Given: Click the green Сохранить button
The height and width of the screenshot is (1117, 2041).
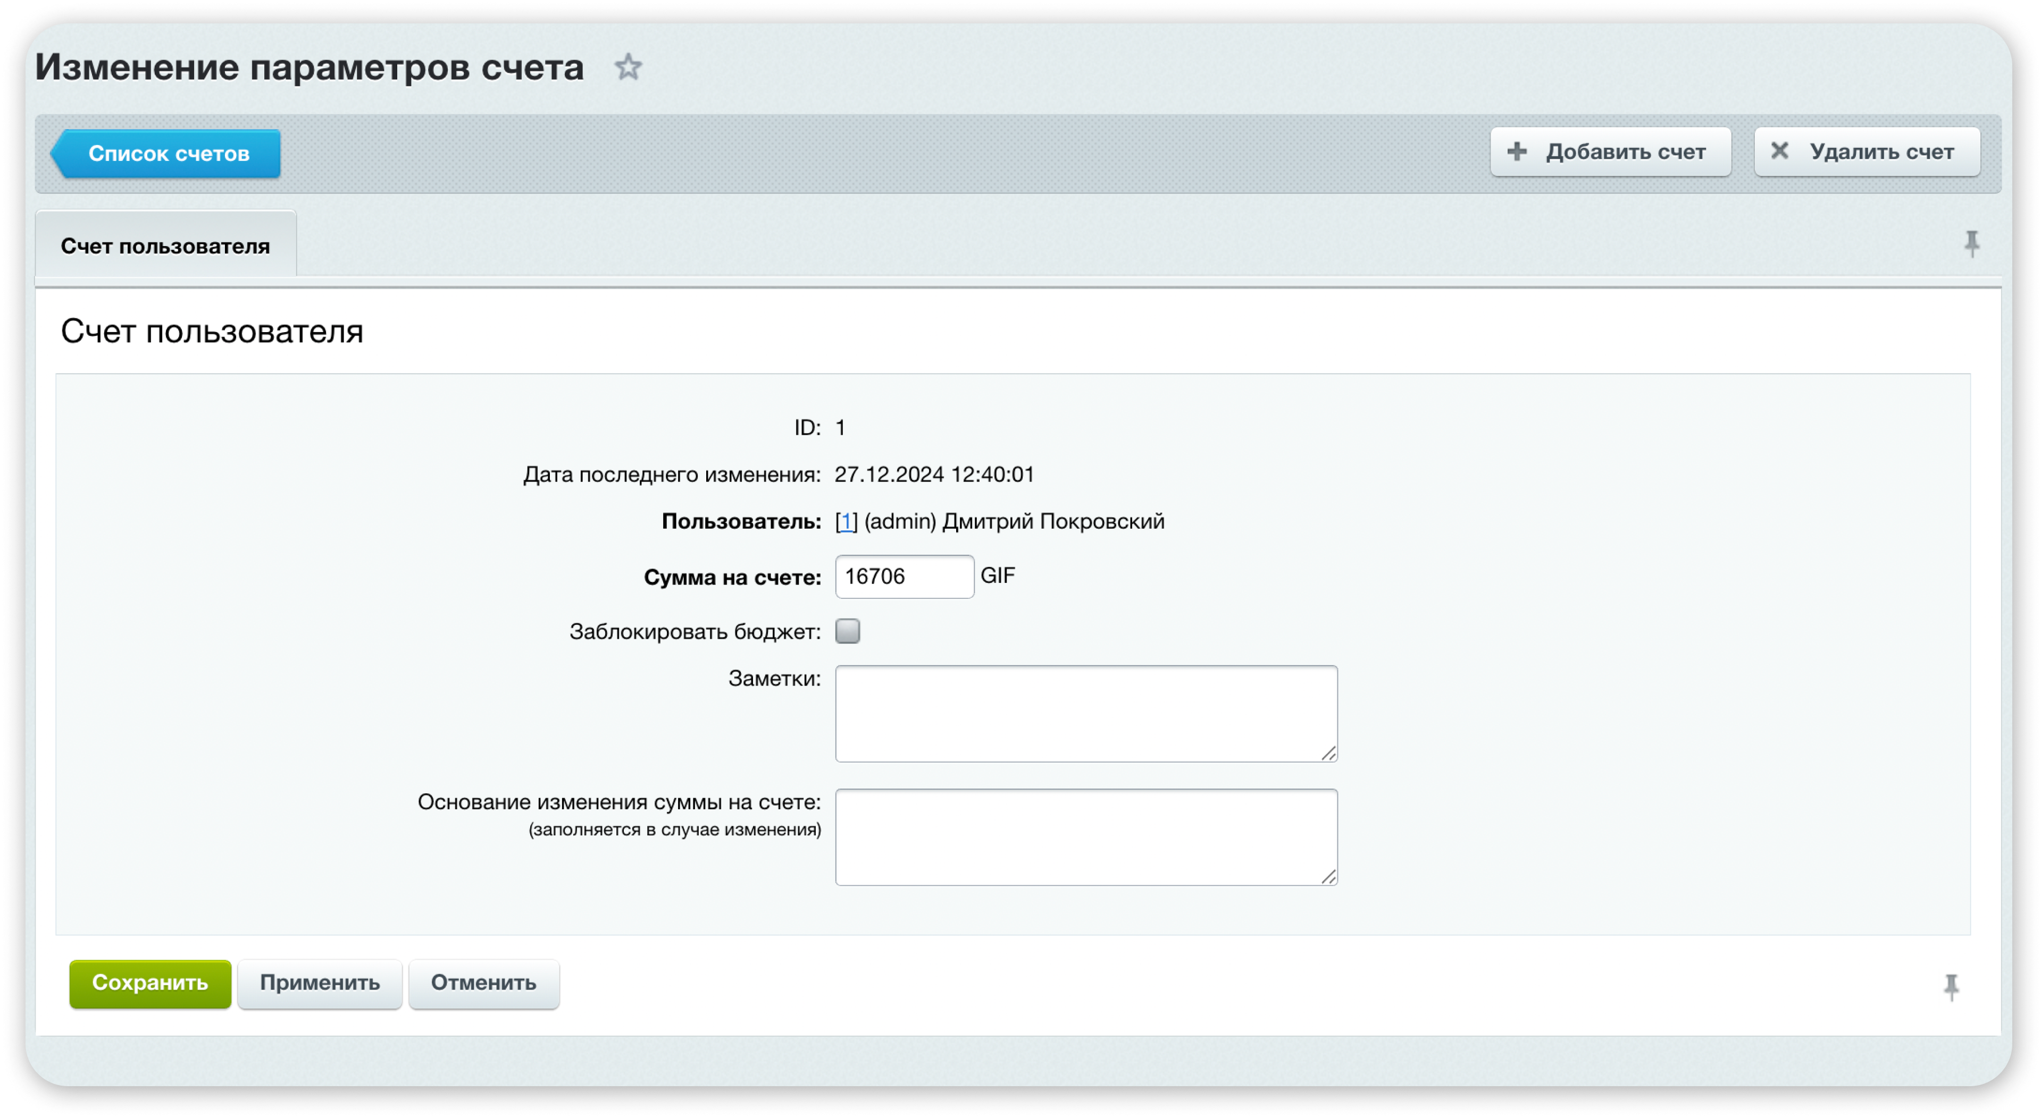Looking at the screenshot, I should (150, 983).
